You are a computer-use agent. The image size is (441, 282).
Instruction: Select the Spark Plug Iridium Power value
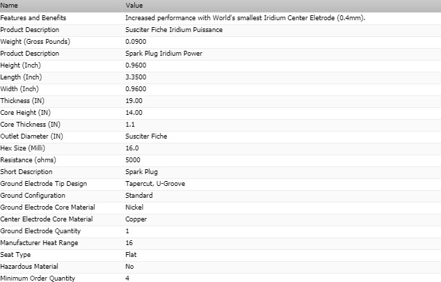(x=163, y=54)
